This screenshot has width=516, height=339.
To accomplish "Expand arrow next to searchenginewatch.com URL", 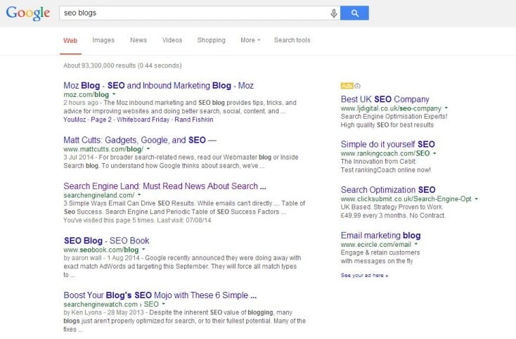I will pyautogui.click(x=164, y=304).
